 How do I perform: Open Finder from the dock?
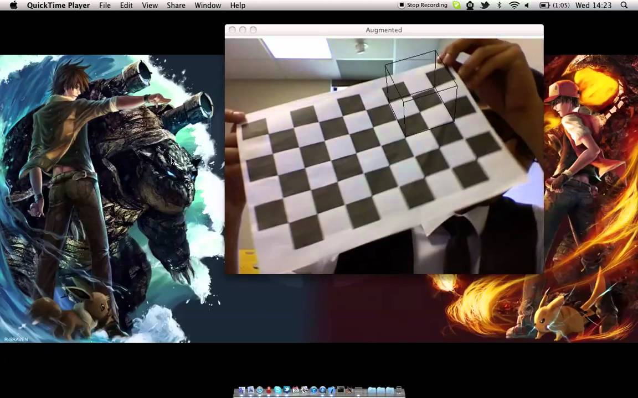241,390
